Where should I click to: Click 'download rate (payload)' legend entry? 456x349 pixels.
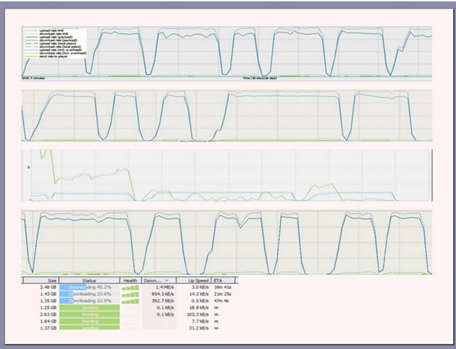(58, 40)
